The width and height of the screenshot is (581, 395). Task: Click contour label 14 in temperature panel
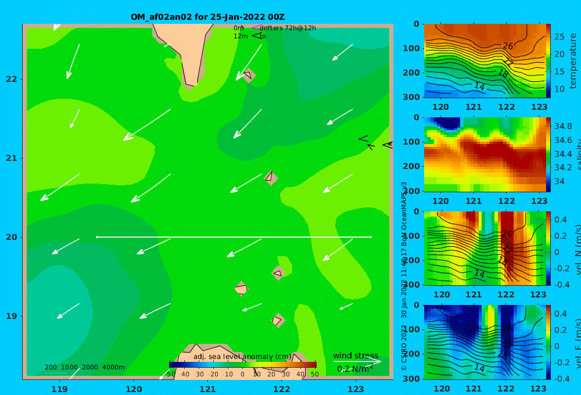[x=479, y=86]
